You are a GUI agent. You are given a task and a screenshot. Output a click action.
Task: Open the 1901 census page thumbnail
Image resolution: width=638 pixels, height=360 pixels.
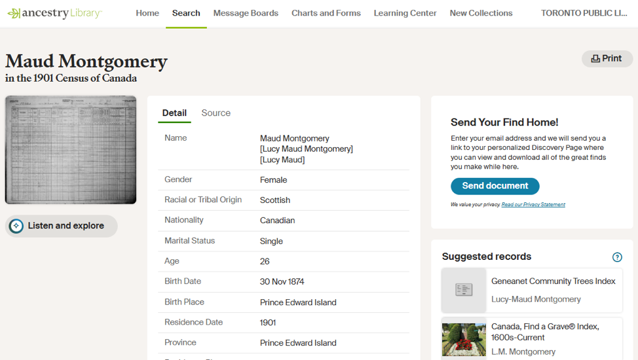click(70, 150)
